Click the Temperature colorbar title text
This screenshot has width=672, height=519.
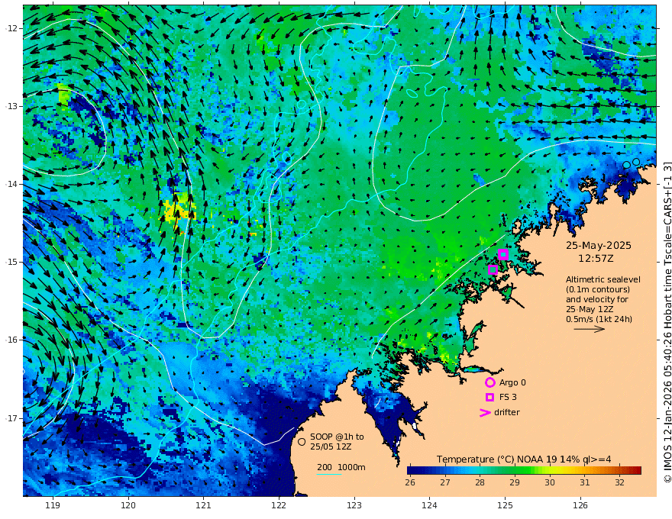pyautogui.click(x=524, y=459)
